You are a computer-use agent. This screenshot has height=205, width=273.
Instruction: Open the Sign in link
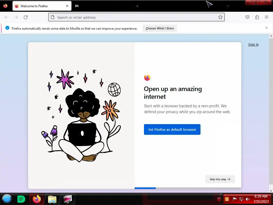click(x=253, y=45)
